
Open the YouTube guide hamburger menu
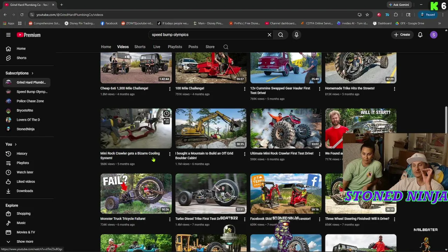click(8, 35)
